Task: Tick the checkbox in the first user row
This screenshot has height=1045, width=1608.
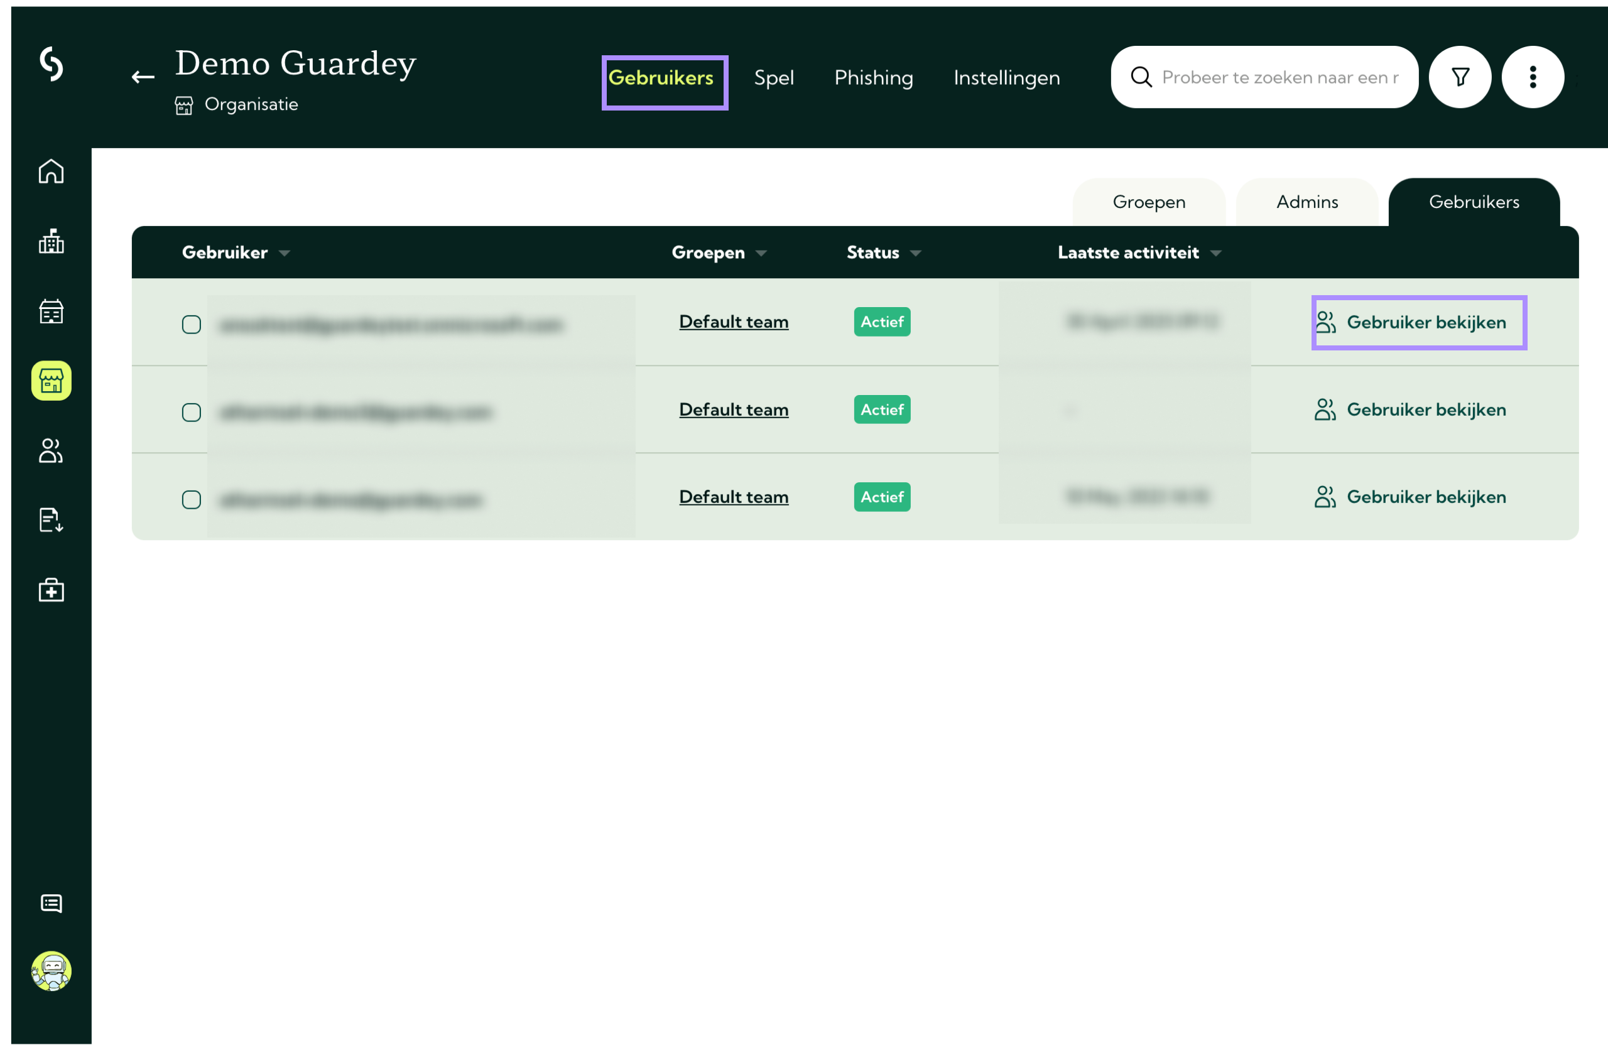Action: click(191, 324)
